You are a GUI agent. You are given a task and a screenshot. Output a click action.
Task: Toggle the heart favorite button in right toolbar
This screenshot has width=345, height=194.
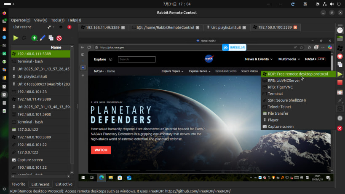coord(340,57)
